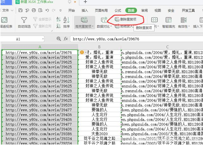Select the 新建 XLSX 工作表.xlsx document tab
The height and width of the screenshot is (145, 203).
[x=37, y=2]
